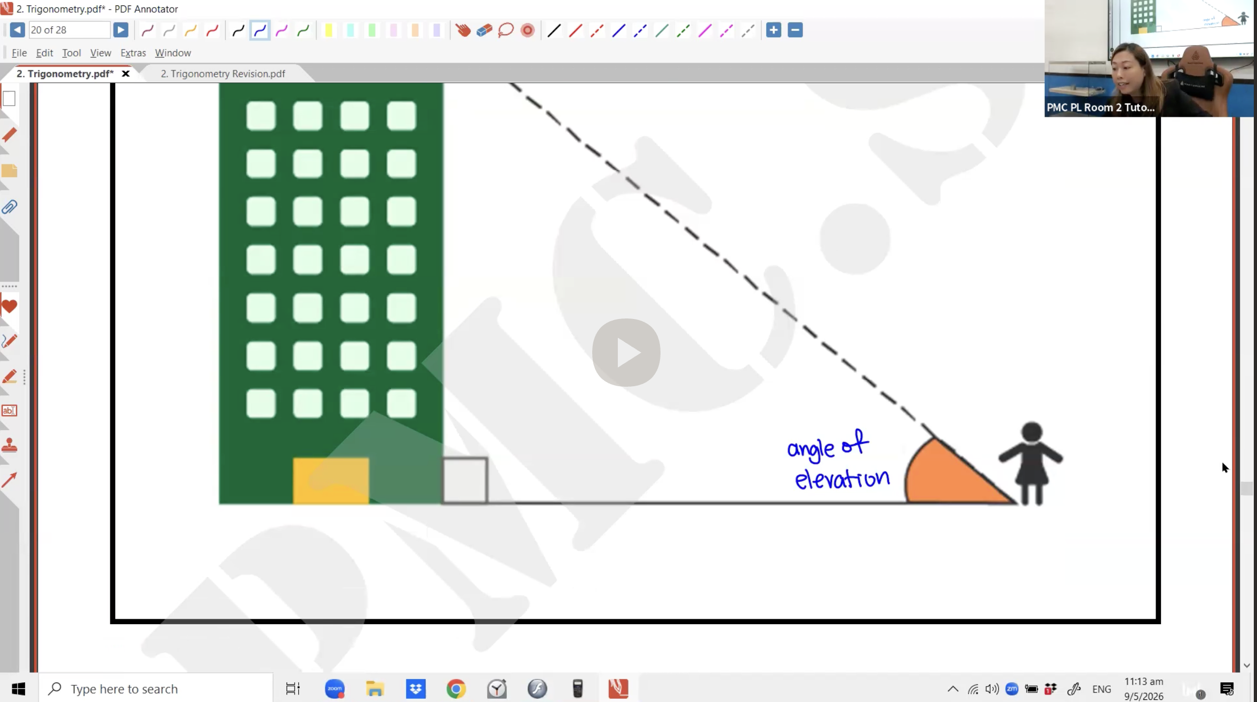Click the page number field '20 of 28'
The image size is (1257, 702).
[x=69, y=30]
